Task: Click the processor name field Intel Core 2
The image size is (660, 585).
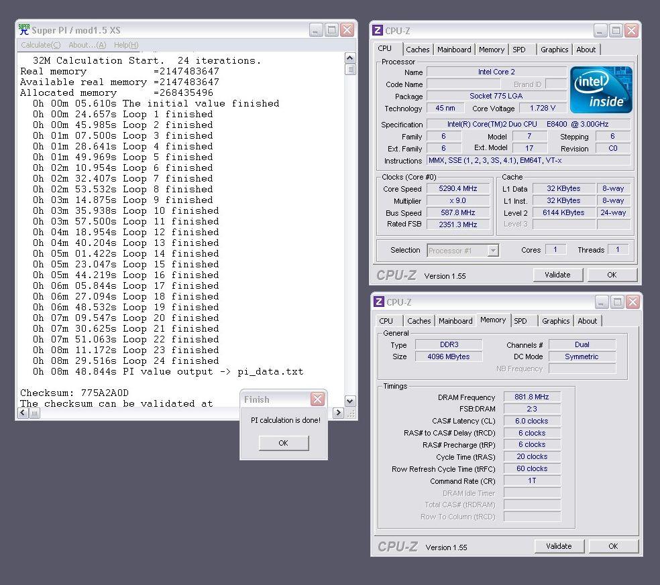Action: [496, 72]
